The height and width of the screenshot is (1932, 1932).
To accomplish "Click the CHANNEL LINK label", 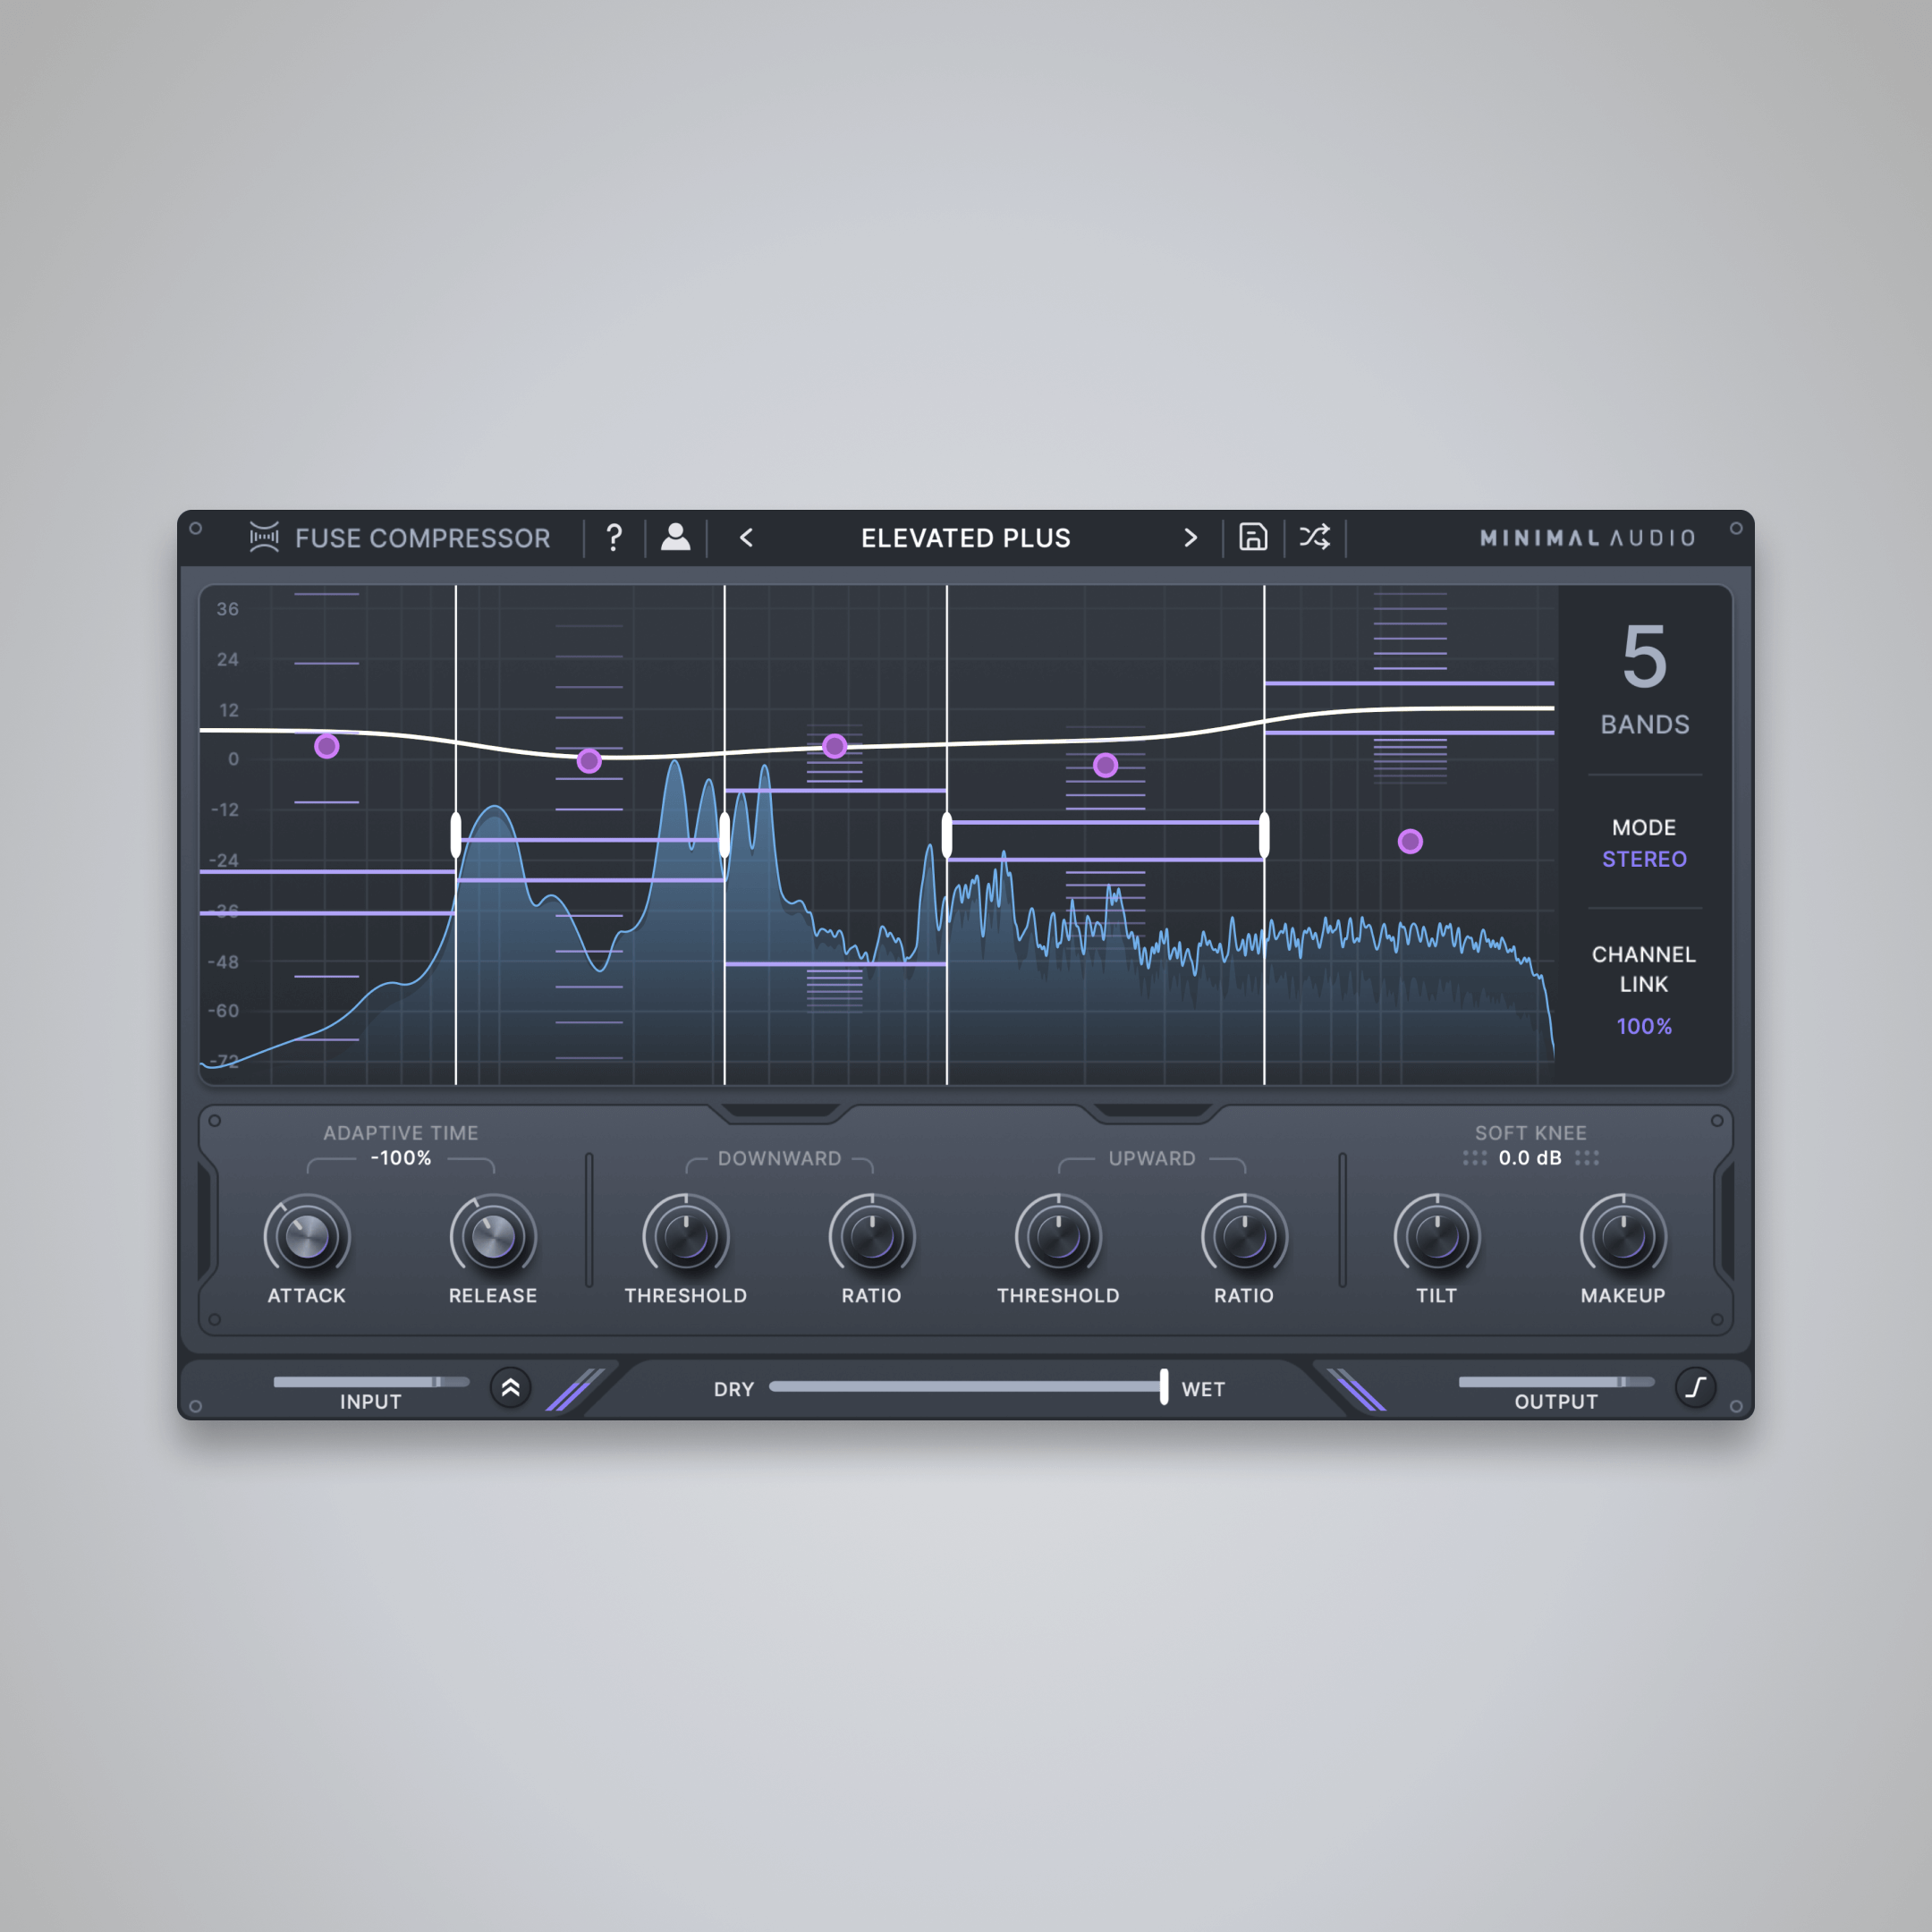I will click(1644, 969).
